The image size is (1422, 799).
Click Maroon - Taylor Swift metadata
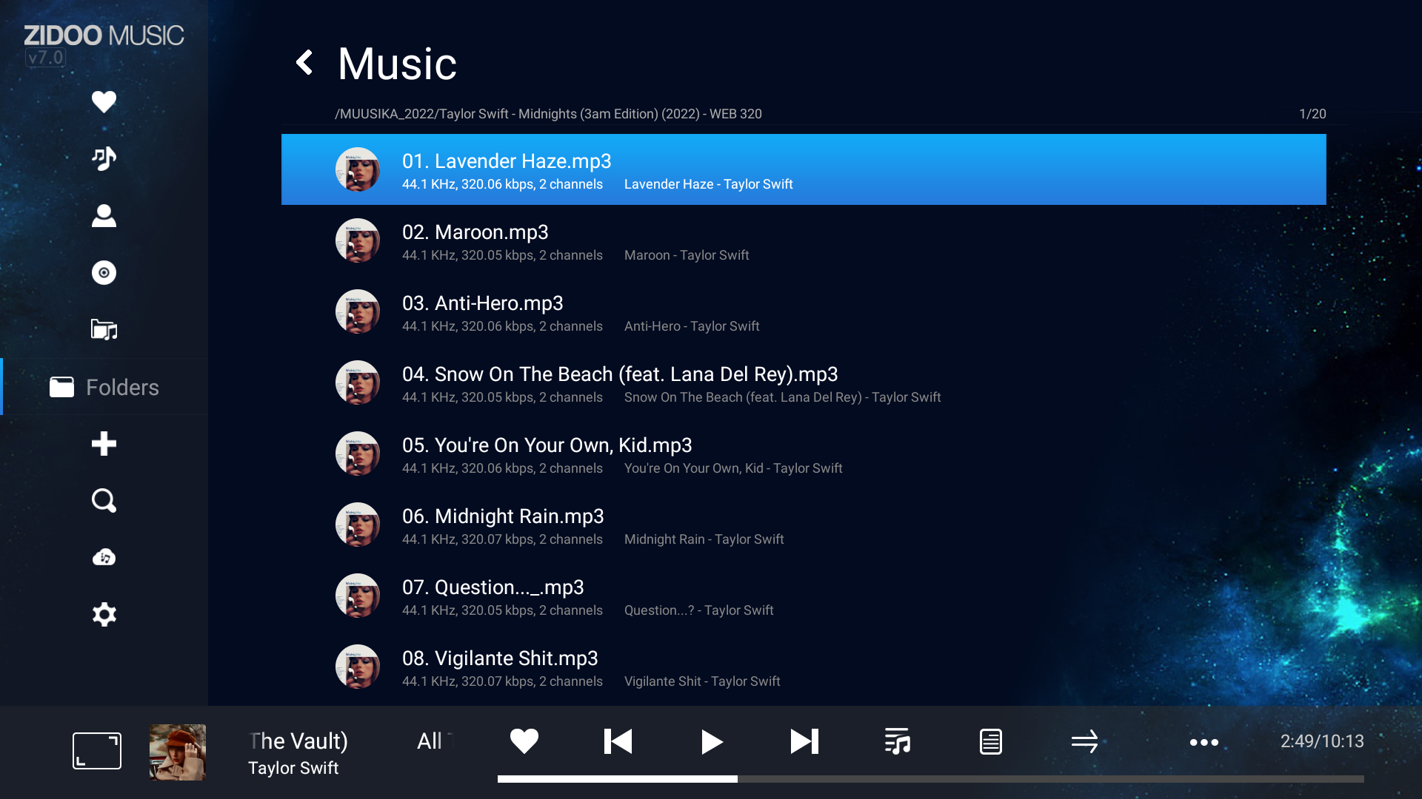coord(687,255)
